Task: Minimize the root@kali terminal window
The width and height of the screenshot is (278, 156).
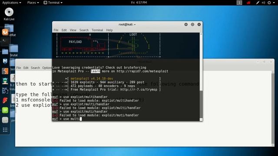Action: [186, 24]
